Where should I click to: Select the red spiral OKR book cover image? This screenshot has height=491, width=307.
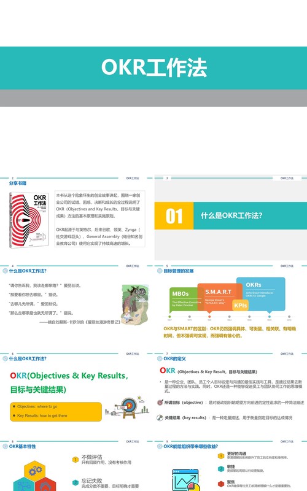[x=29, y=220]
